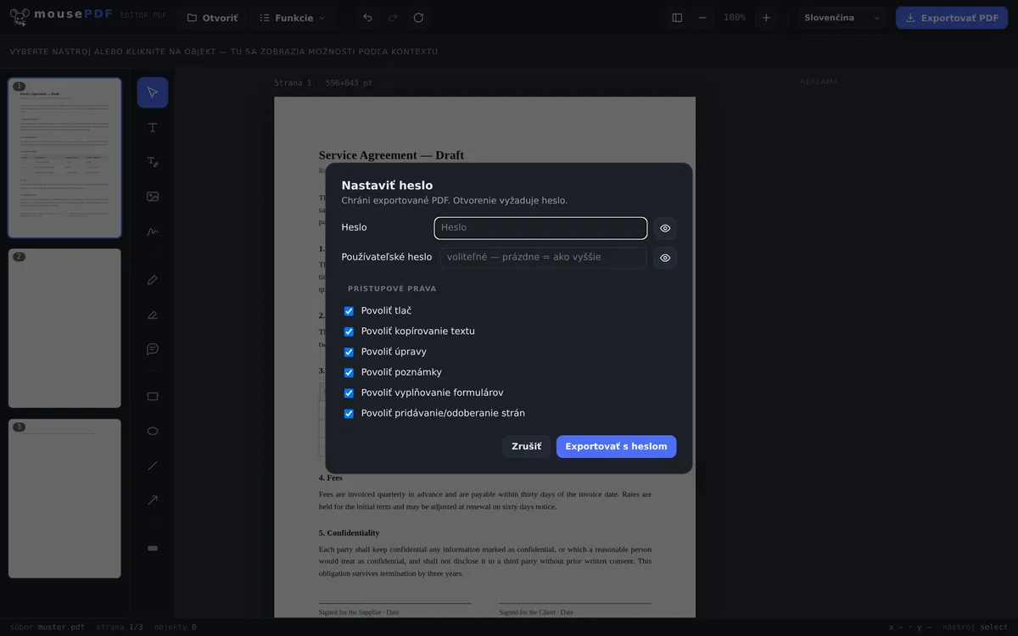Show password with Heslo eye icon
This screenshot has height=636, width=1018.
pos(665,228)
